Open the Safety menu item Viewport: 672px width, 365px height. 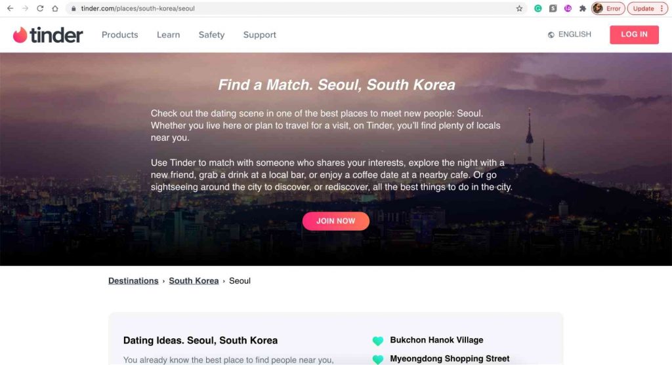point(211,35)
